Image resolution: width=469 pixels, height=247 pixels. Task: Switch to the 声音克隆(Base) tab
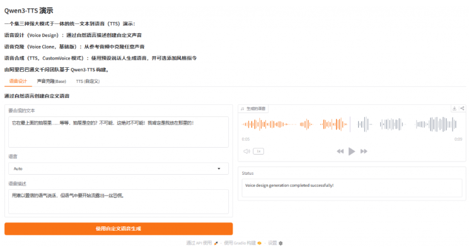coord(52,81)
